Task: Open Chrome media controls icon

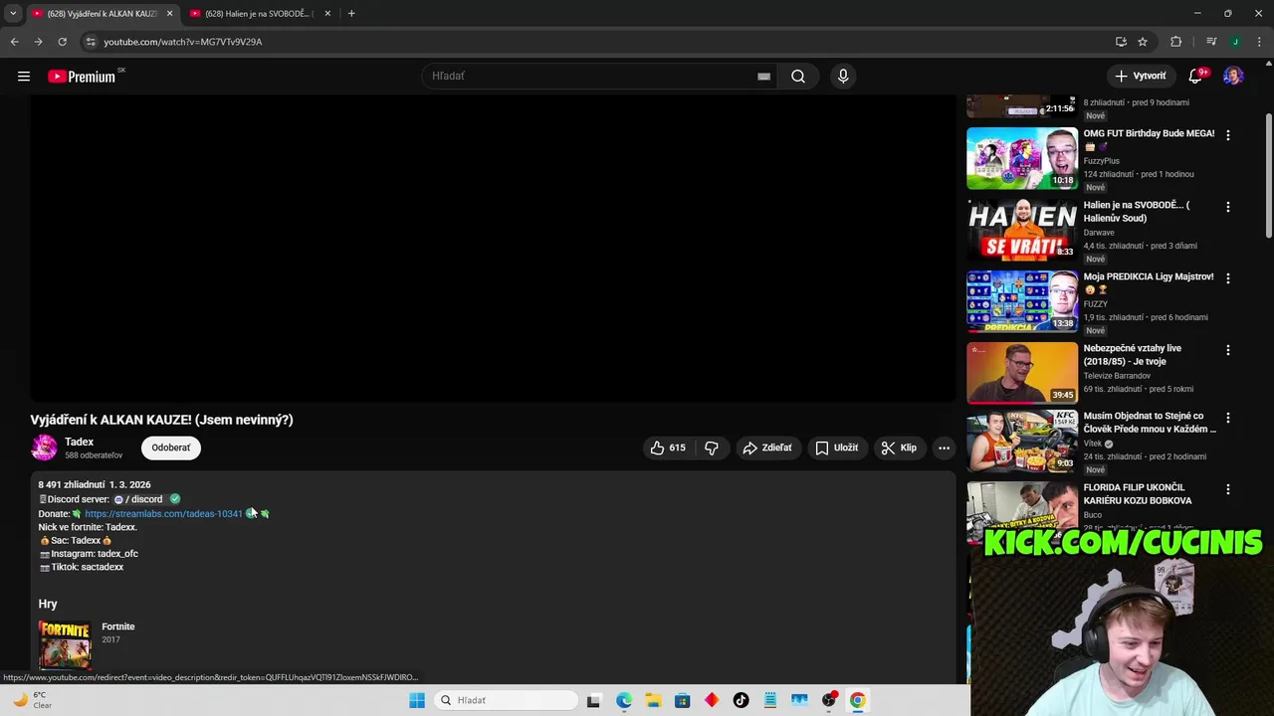Action: (x=1210, y=42)
